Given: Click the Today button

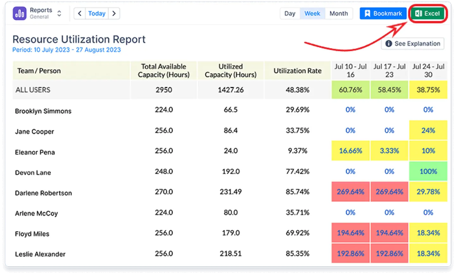Looking at the screenshot, I should (97, 13).
